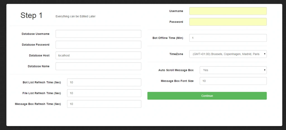Screen dimensions: 286x130
Task: Open the Auto Scroll Message Box dropdown
Action: [233, 70]
